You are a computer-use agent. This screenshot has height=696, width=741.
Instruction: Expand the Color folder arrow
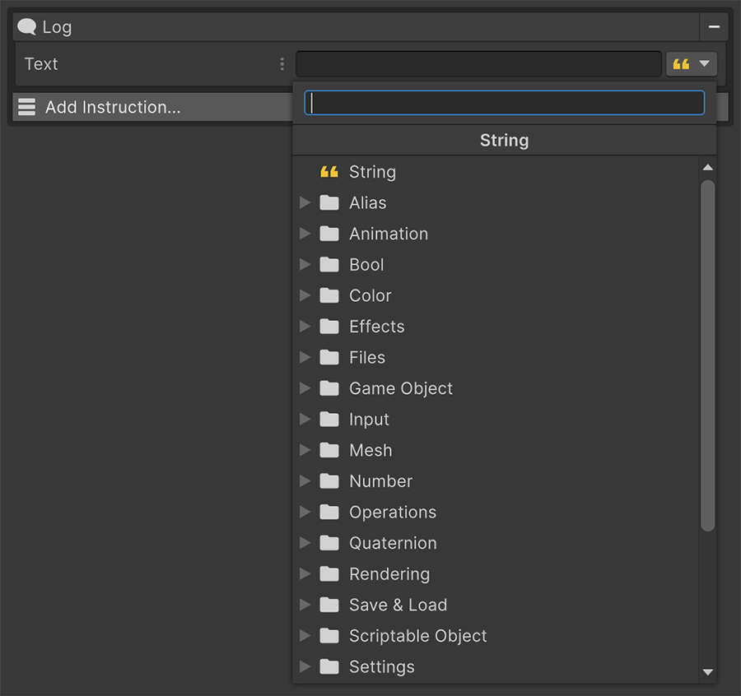tap(305, 295)
